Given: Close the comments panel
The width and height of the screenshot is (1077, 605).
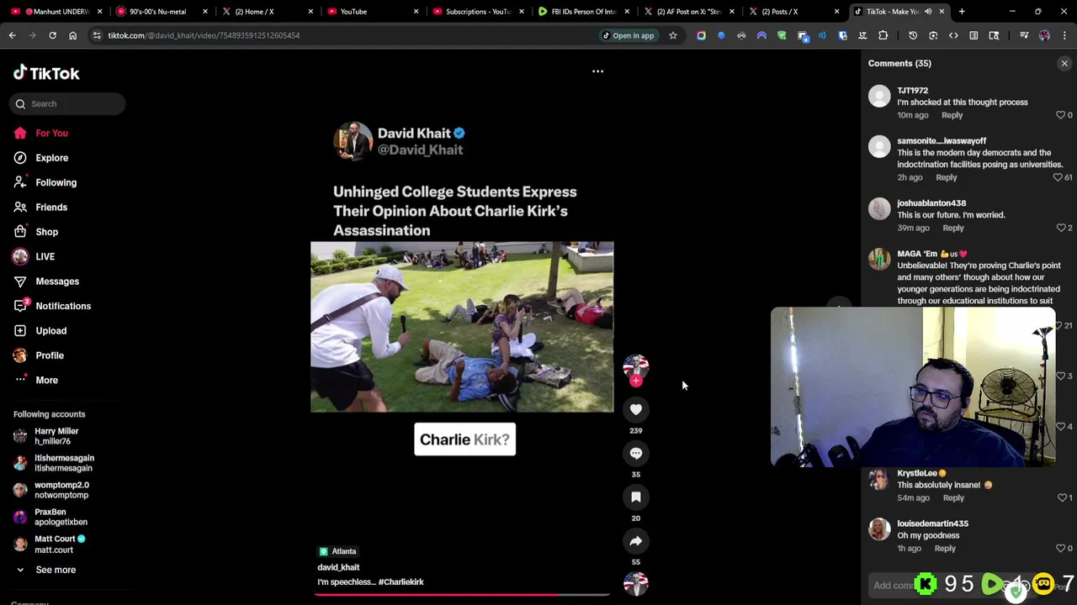Looking at the screenshot, I should point(1064,64).
